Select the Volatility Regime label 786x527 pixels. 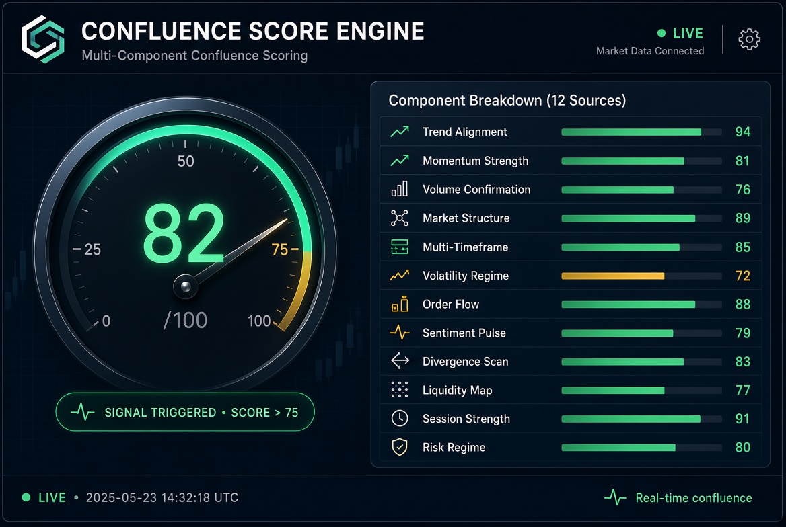(x=466, y=276)
